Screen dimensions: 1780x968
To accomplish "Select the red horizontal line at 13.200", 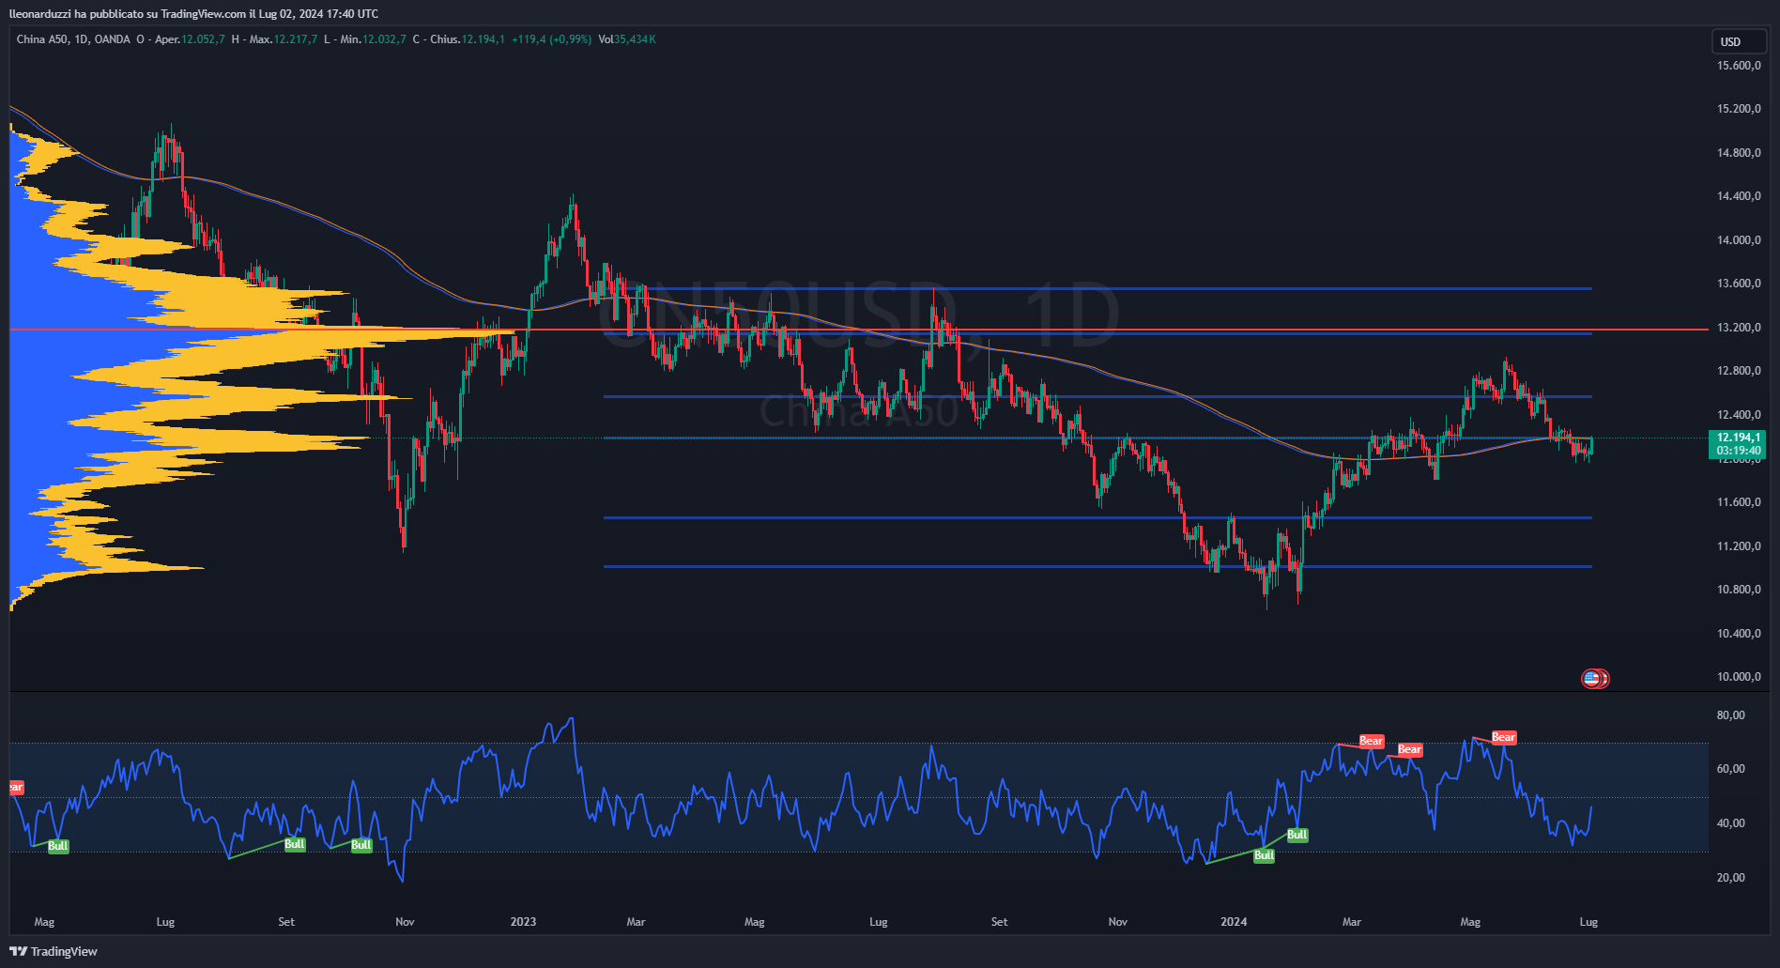I will [858, 330].
